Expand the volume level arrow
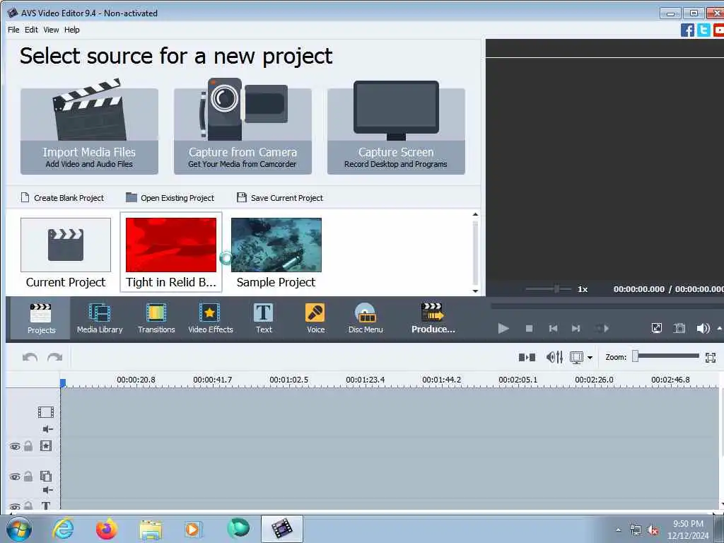This screenshot has width=724, height=543. pyautogui.click(x=719, y=328)
